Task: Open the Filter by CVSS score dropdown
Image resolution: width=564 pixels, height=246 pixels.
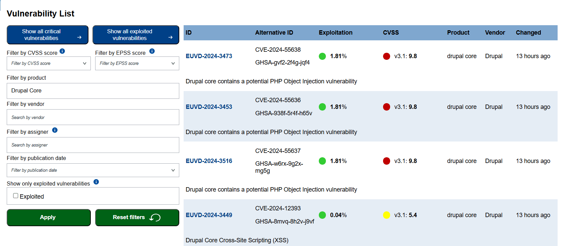Action: tap(49, 63)
